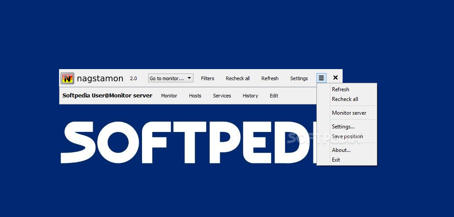Choose Monitor server in the popup menu
This screenshot has width=454, height=217.
point(347,112)
